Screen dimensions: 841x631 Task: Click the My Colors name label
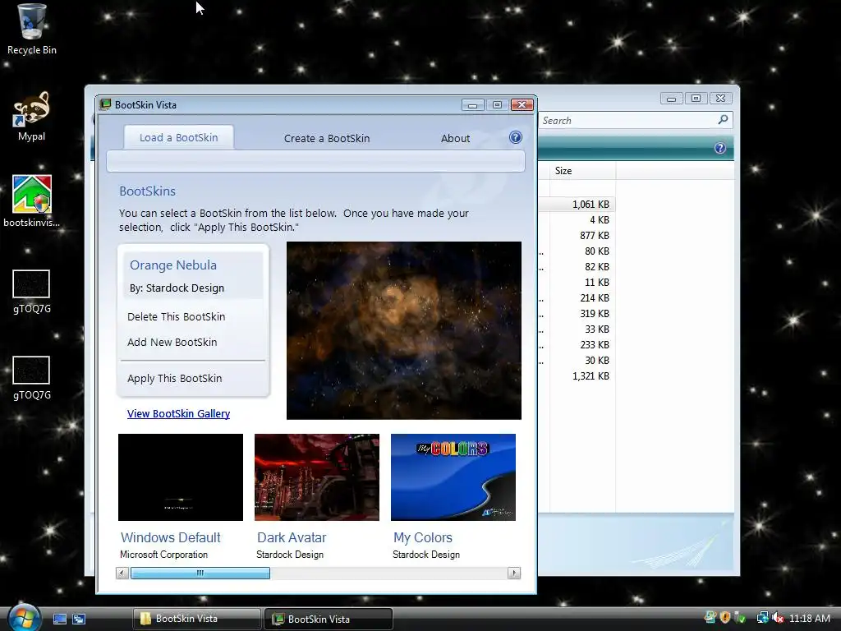tap(423, 537)
